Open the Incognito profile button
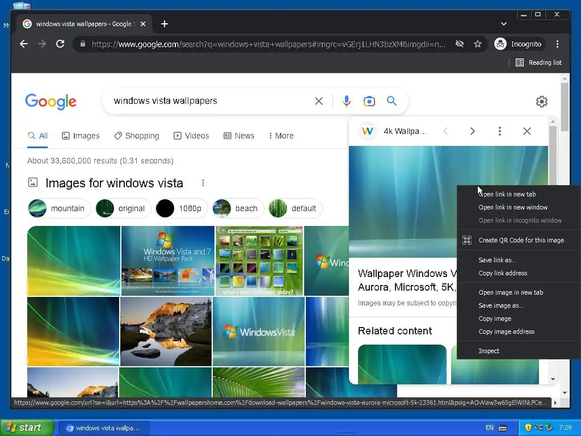The width and height of the screenshot is (581, 436). pyautogui.click(x=519, y=44)
